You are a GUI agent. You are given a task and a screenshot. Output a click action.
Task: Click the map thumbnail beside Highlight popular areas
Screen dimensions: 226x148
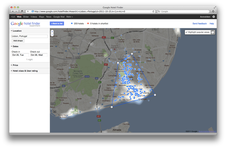[212, 32]
